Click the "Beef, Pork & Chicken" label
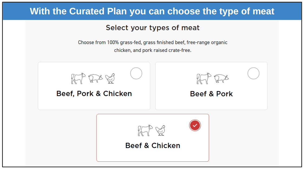The width and height of the screenshot is (304, 169). [x=94, y=94]
